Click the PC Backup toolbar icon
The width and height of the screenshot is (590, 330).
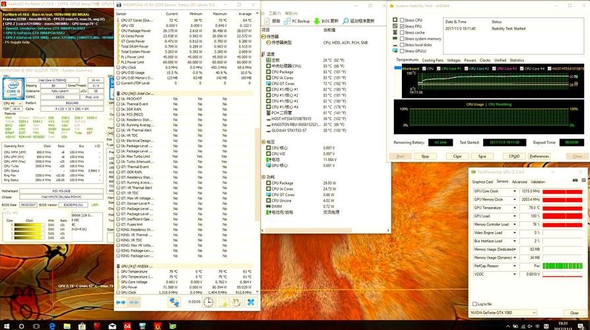pos(297,21)
